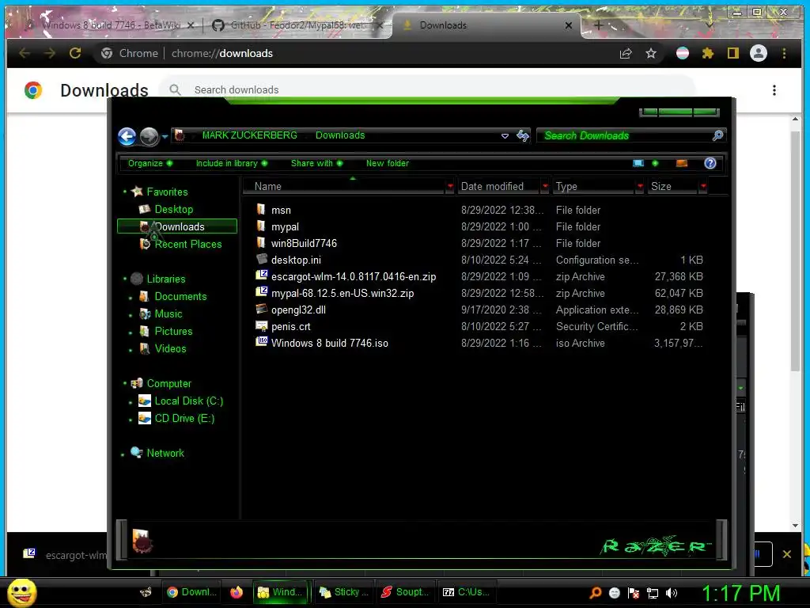The width and height of the screenshot is (810, 608).
Task: Click the Search downloads field in Chrome
Action: 429,90
